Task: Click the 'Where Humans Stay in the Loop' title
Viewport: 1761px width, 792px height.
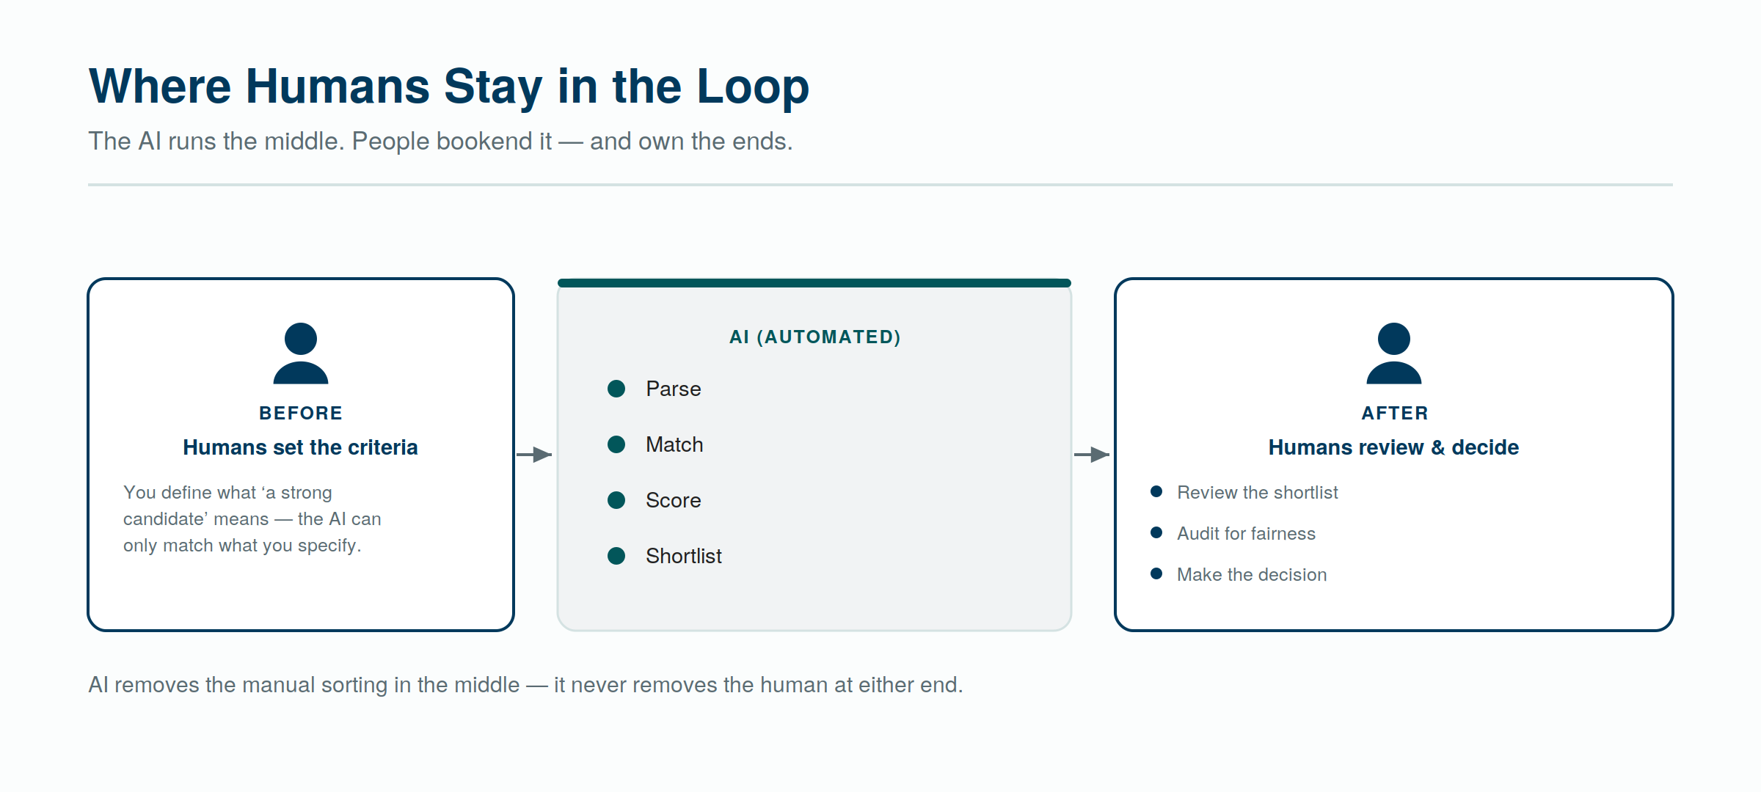Action: [x=449, y=87]
